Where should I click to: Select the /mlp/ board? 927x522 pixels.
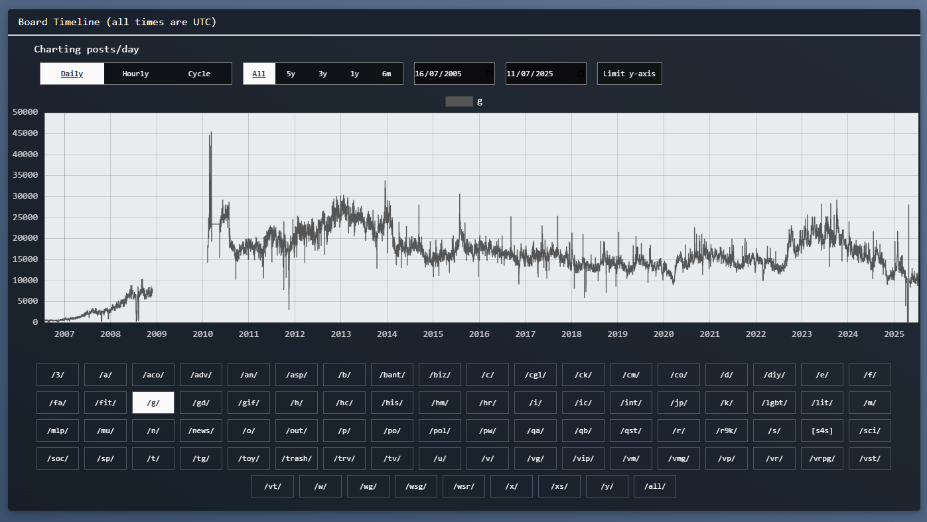tap(58, 430)
